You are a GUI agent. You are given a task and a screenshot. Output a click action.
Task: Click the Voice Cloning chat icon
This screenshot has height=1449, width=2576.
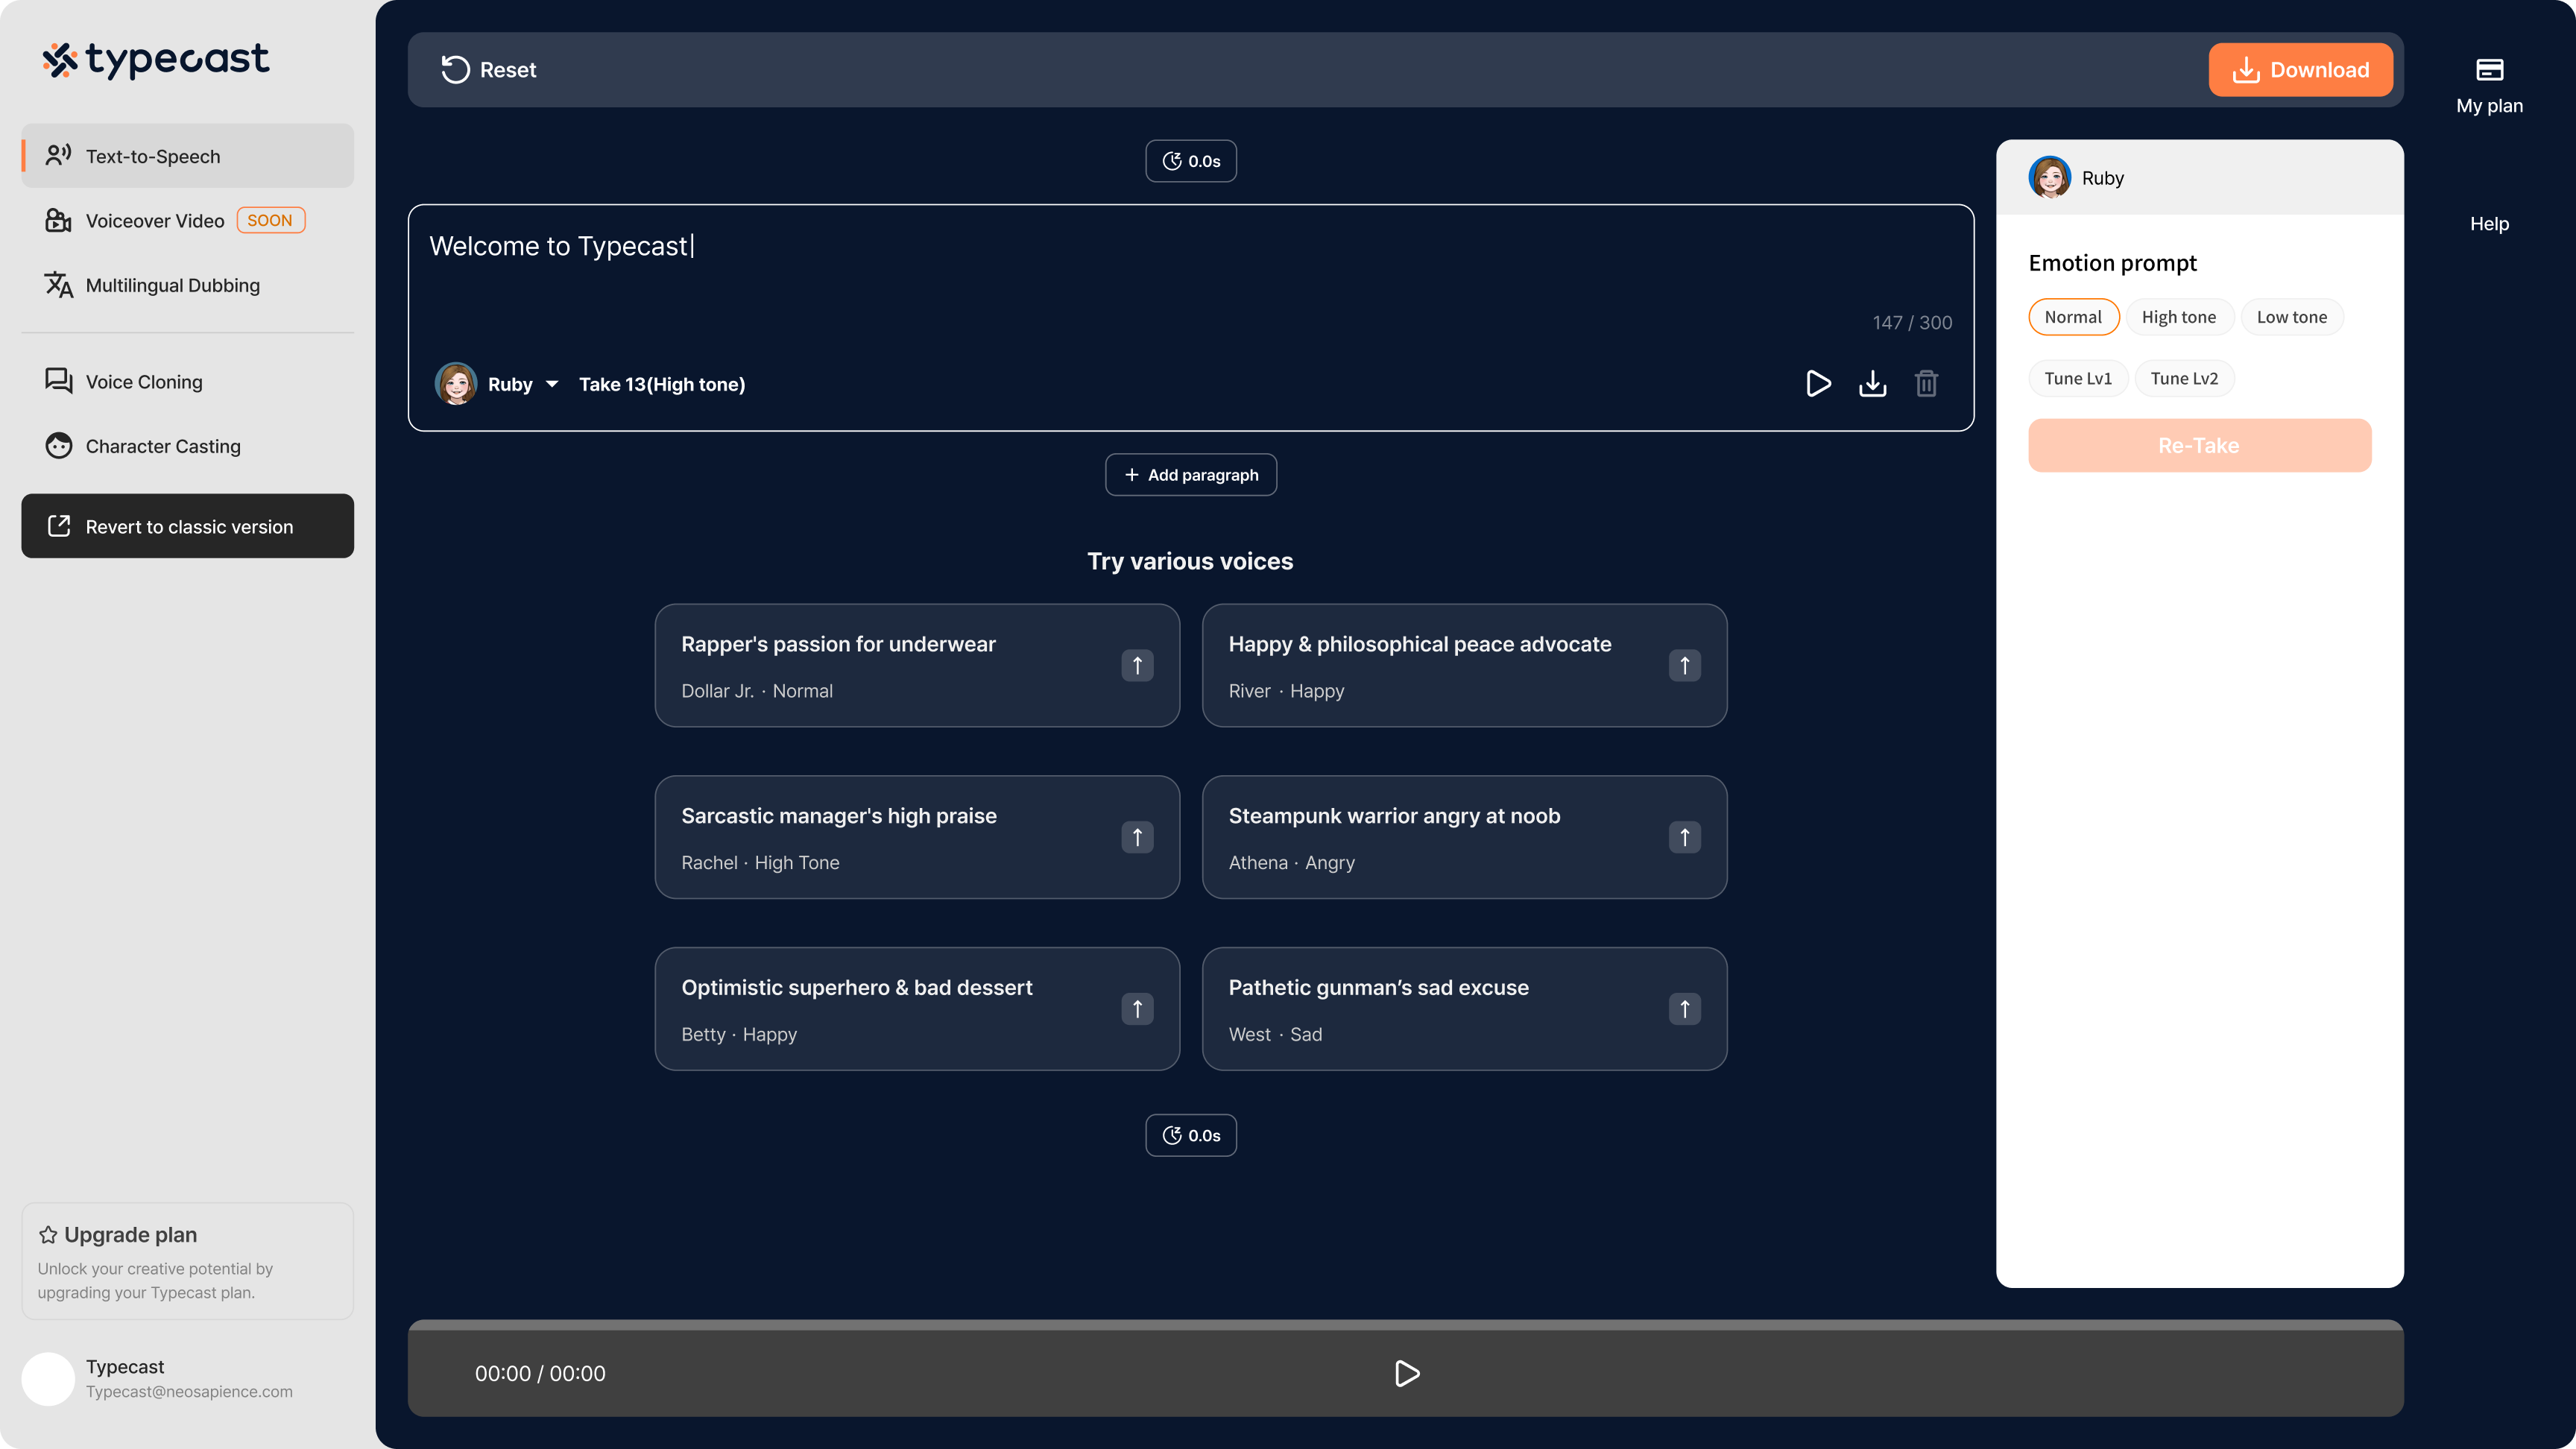58,381
